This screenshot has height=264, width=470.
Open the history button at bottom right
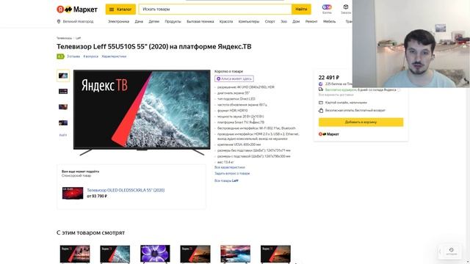pos(452,252)
